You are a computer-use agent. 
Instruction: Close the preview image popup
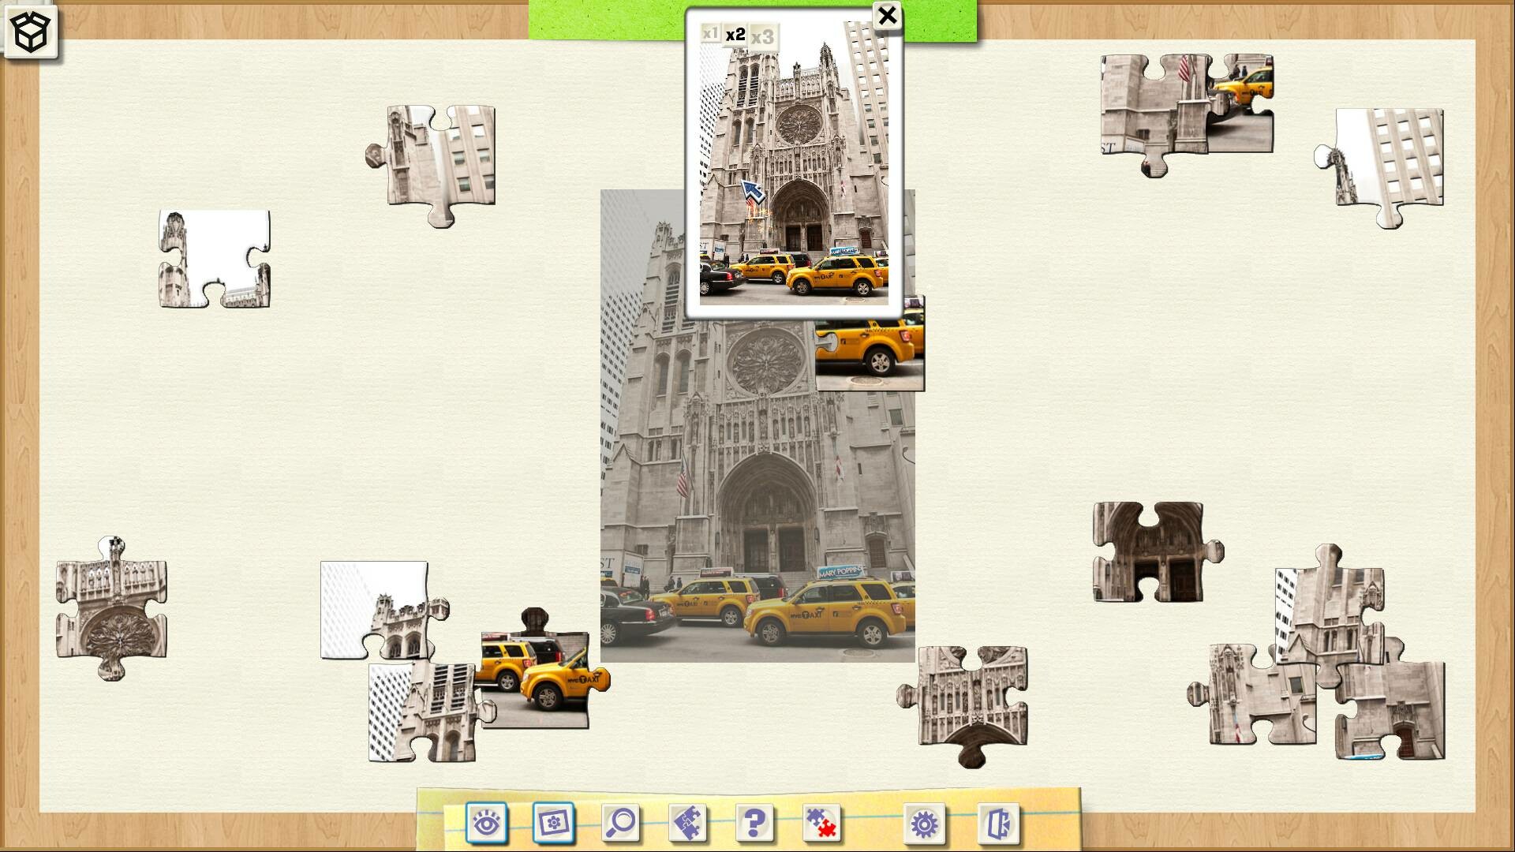(x=887, y=15)
